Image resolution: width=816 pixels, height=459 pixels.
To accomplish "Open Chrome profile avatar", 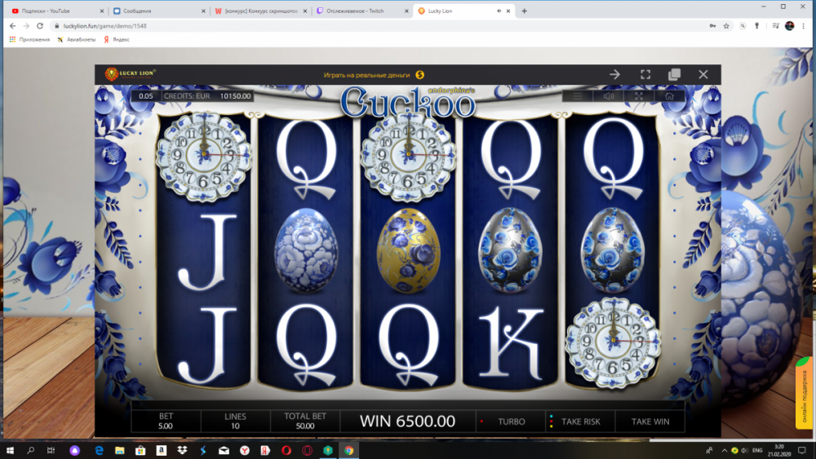I will pos(789,26).
